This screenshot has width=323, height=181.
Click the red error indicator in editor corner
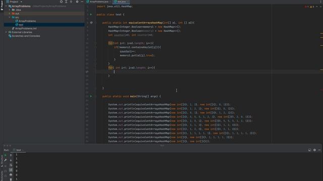[x=306, y=7]
